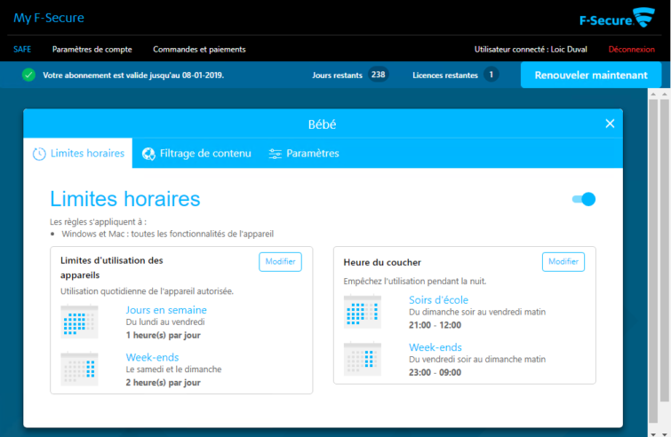The height and width of the screenshot is (437, 671).
Task: Click the sliders icon beside Paramètres
Action: [275, 154]
